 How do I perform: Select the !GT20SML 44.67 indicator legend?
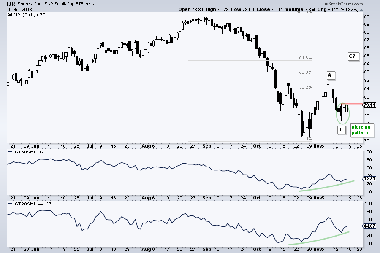(x=30, y=204)
